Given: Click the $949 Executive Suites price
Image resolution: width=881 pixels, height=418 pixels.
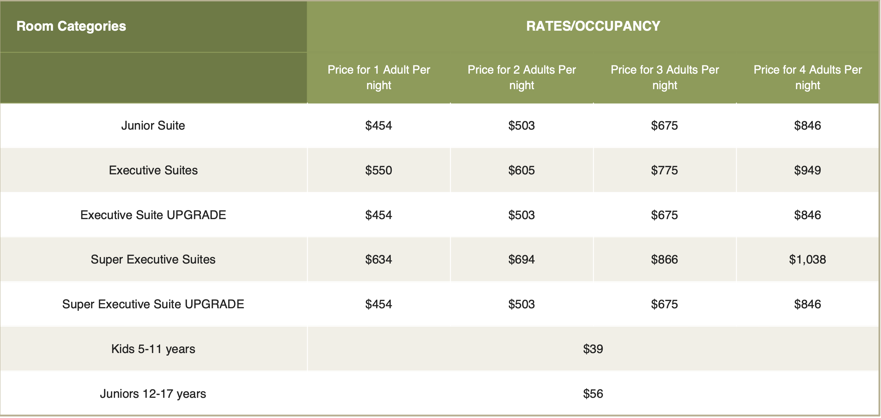Looking at the screenshot, I should pyautogui.click(x=808, y=170).
